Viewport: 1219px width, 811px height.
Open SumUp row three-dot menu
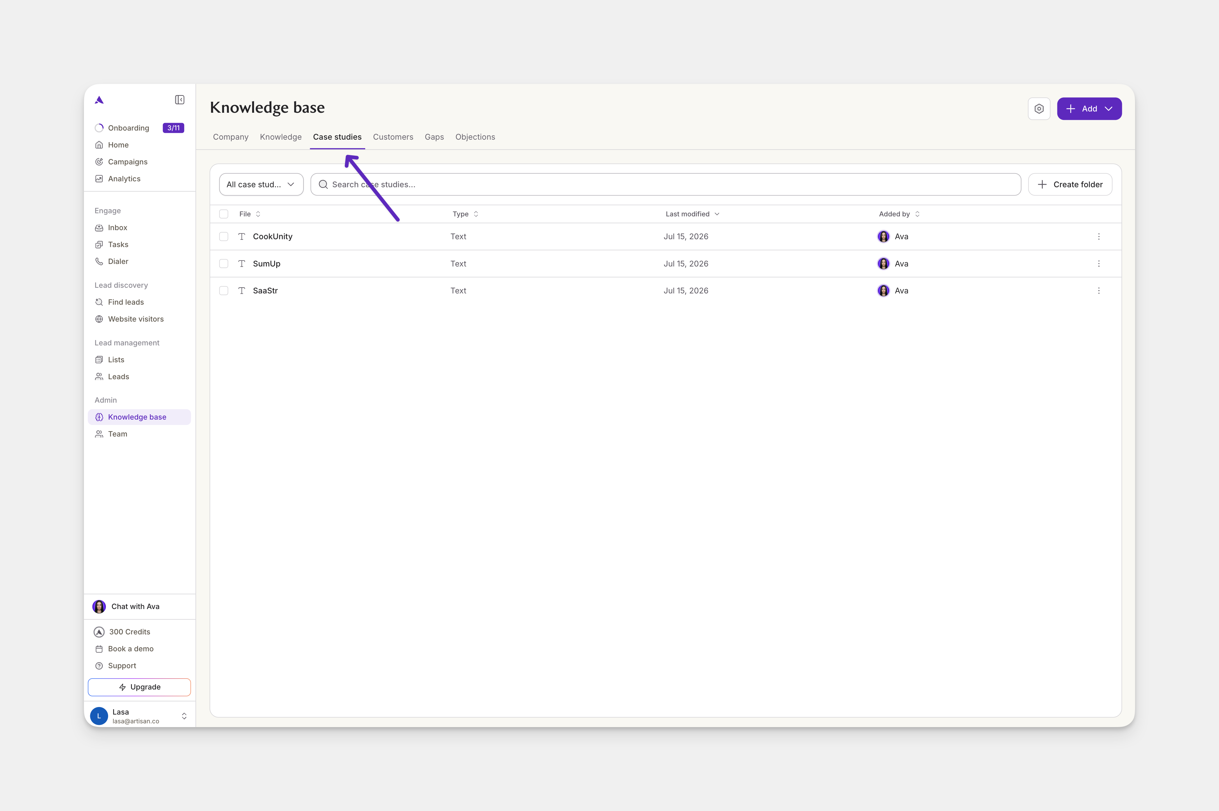1099,264
